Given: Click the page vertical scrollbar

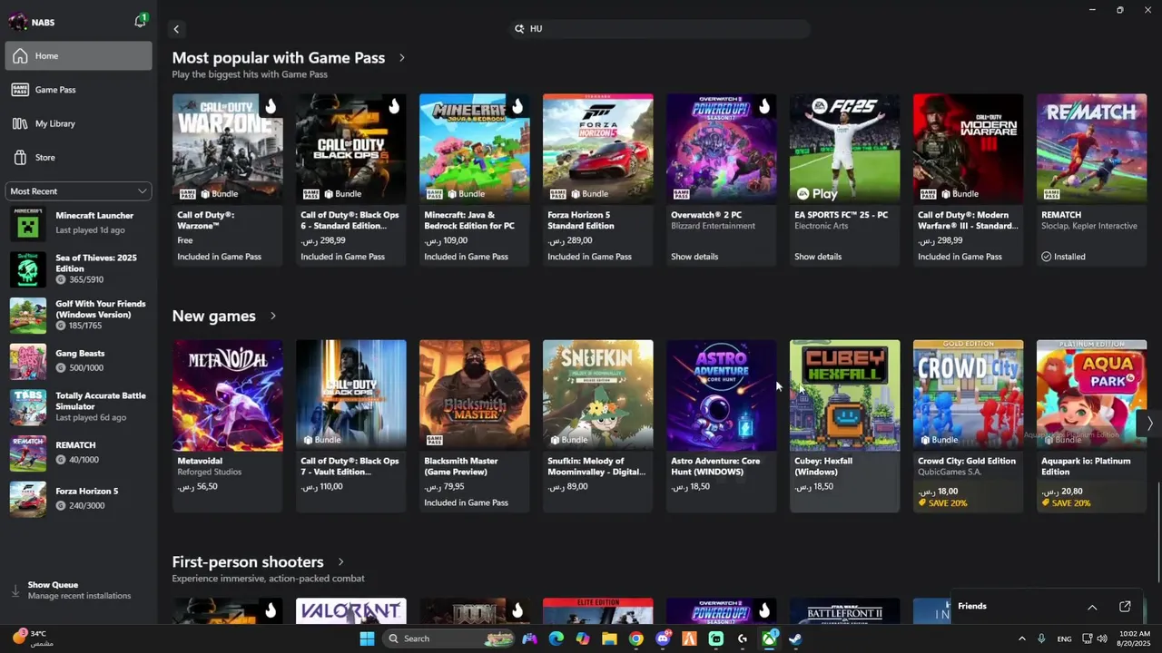Looking at the screenshot, I should point(1158,535).
